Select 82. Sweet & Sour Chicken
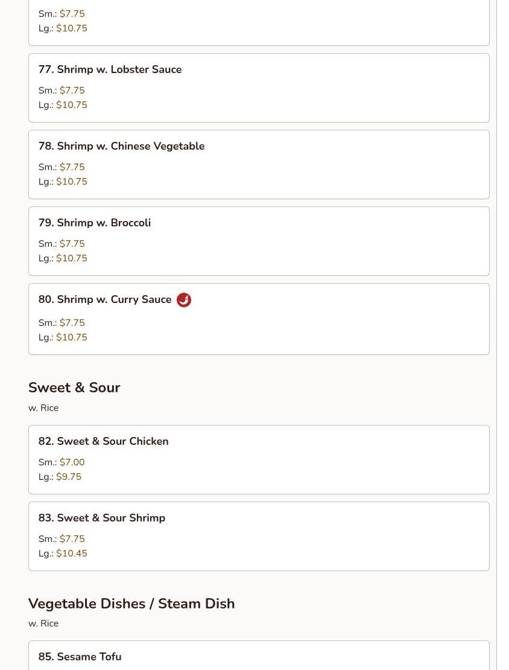The width and height of the screenshot is (509, 670). (104, 442)
